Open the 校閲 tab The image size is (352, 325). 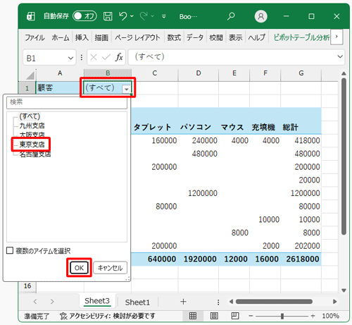click(216, 37)
